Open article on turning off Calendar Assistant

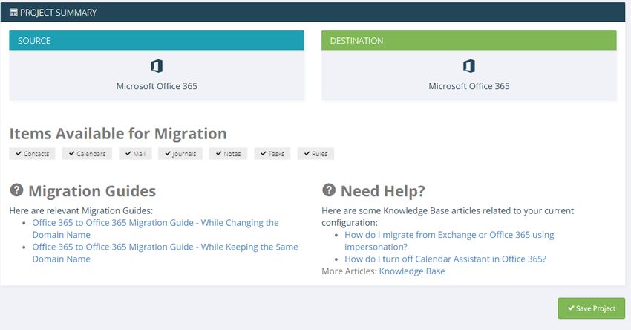(x=445, y=259)
